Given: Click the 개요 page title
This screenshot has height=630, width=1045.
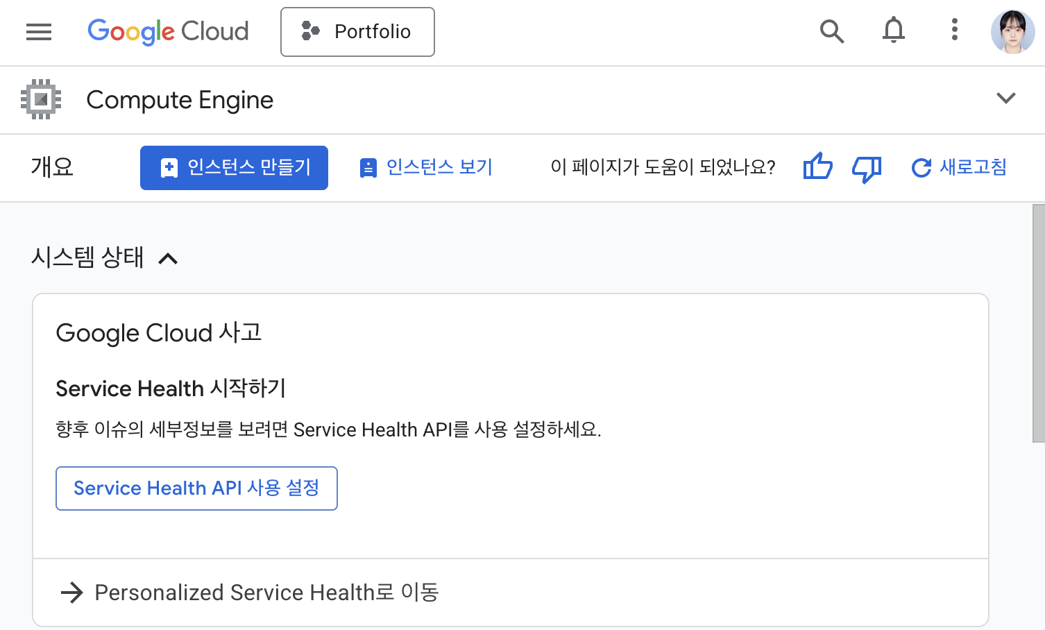Looking at the screenshot, I should pyautogui.click(x=52, y=167).
